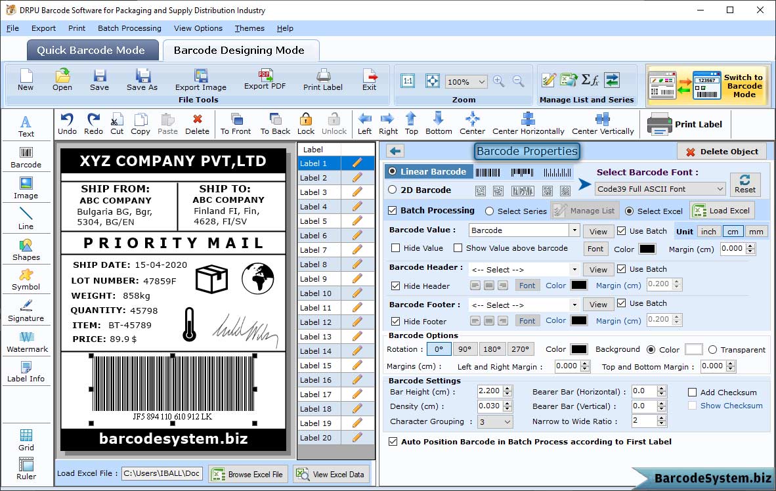
Task: Click the fit-to-window zoom icon
Action: coord(433,81)
